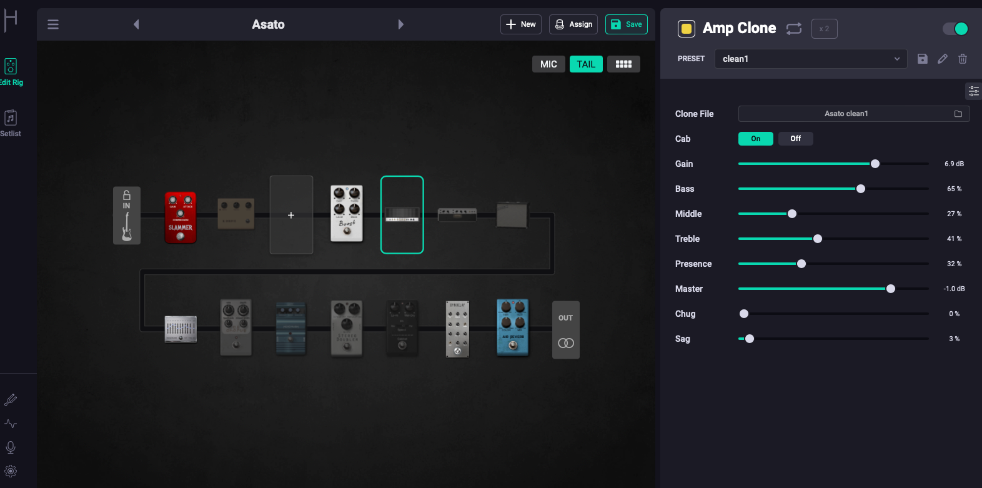Open the hamburger menu icon

(53, 24)
